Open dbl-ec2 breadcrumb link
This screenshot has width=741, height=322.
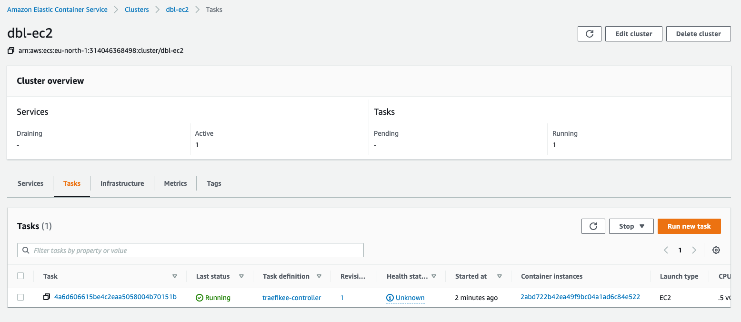tap(177, 10)
